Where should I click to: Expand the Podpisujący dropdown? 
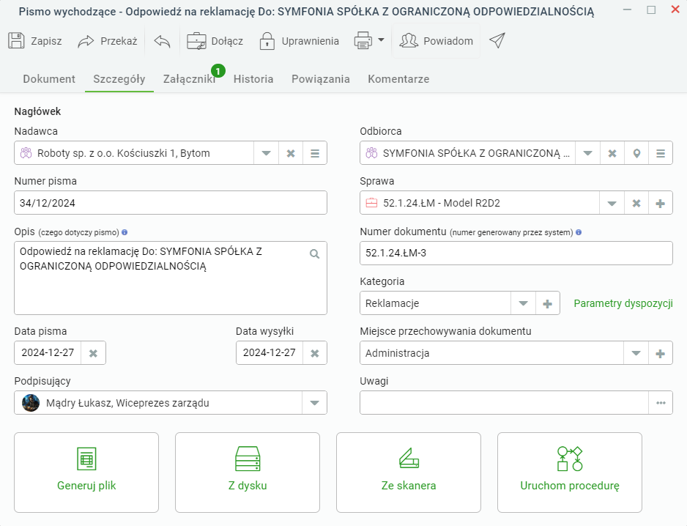pos(314,403)
